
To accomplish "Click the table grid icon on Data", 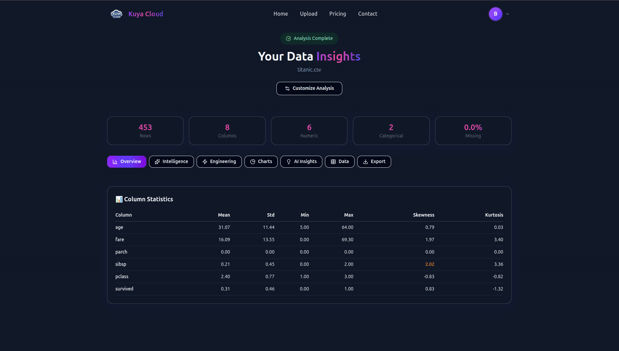I will point(333,162).
